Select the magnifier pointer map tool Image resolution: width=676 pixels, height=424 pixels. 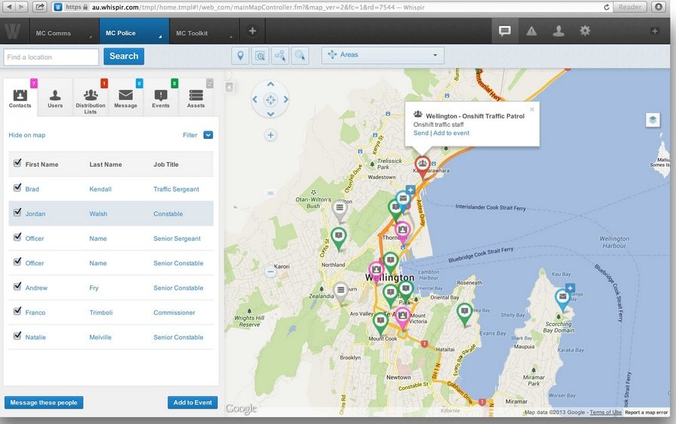click(x=300, y=56)
